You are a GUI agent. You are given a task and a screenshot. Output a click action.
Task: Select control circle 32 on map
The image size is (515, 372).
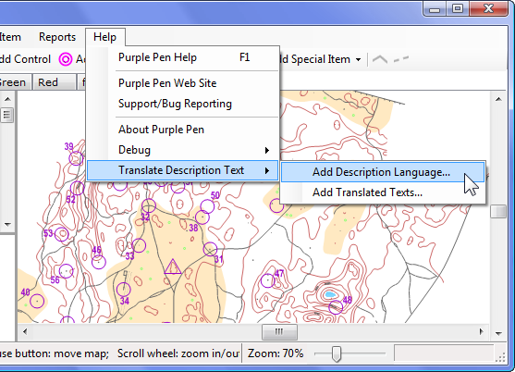[149, 205]
